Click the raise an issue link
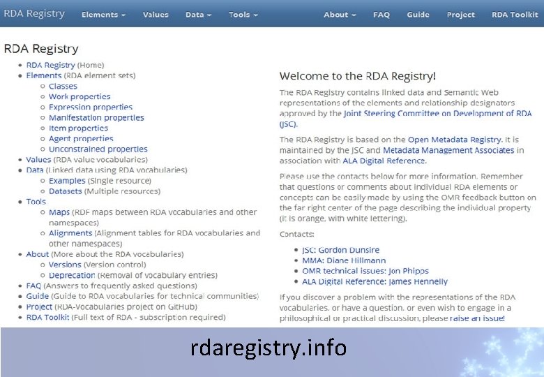Image resolution: width=544 pixels, height=377 pixels. pyautogui.click(x=477, y=318)
